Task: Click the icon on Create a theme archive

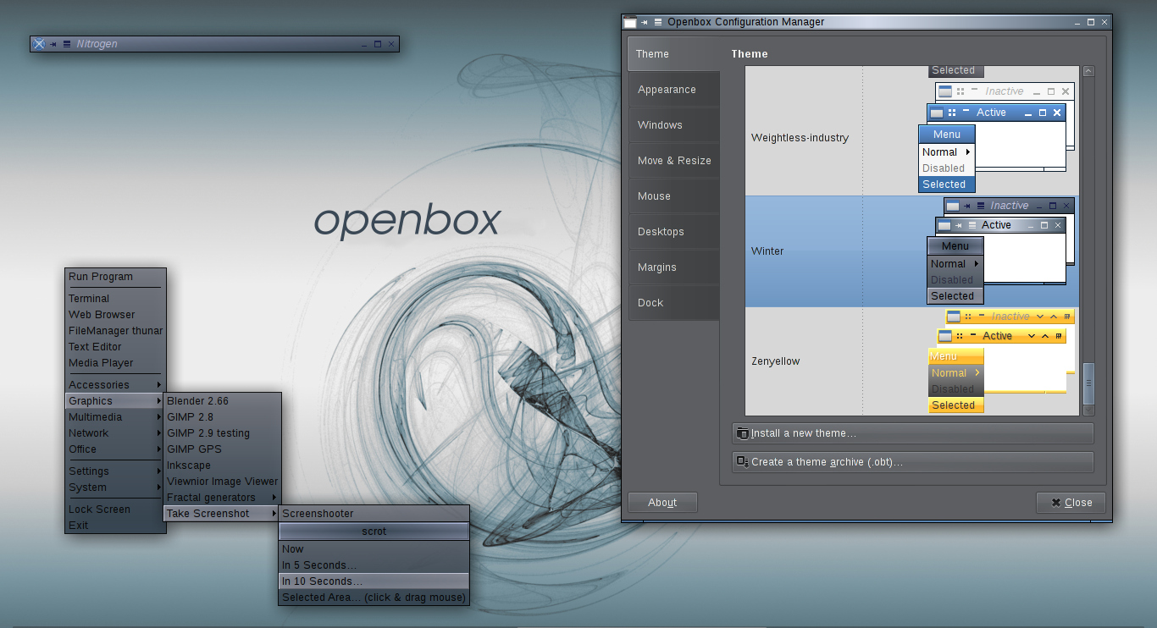Action: coord(745,461)
